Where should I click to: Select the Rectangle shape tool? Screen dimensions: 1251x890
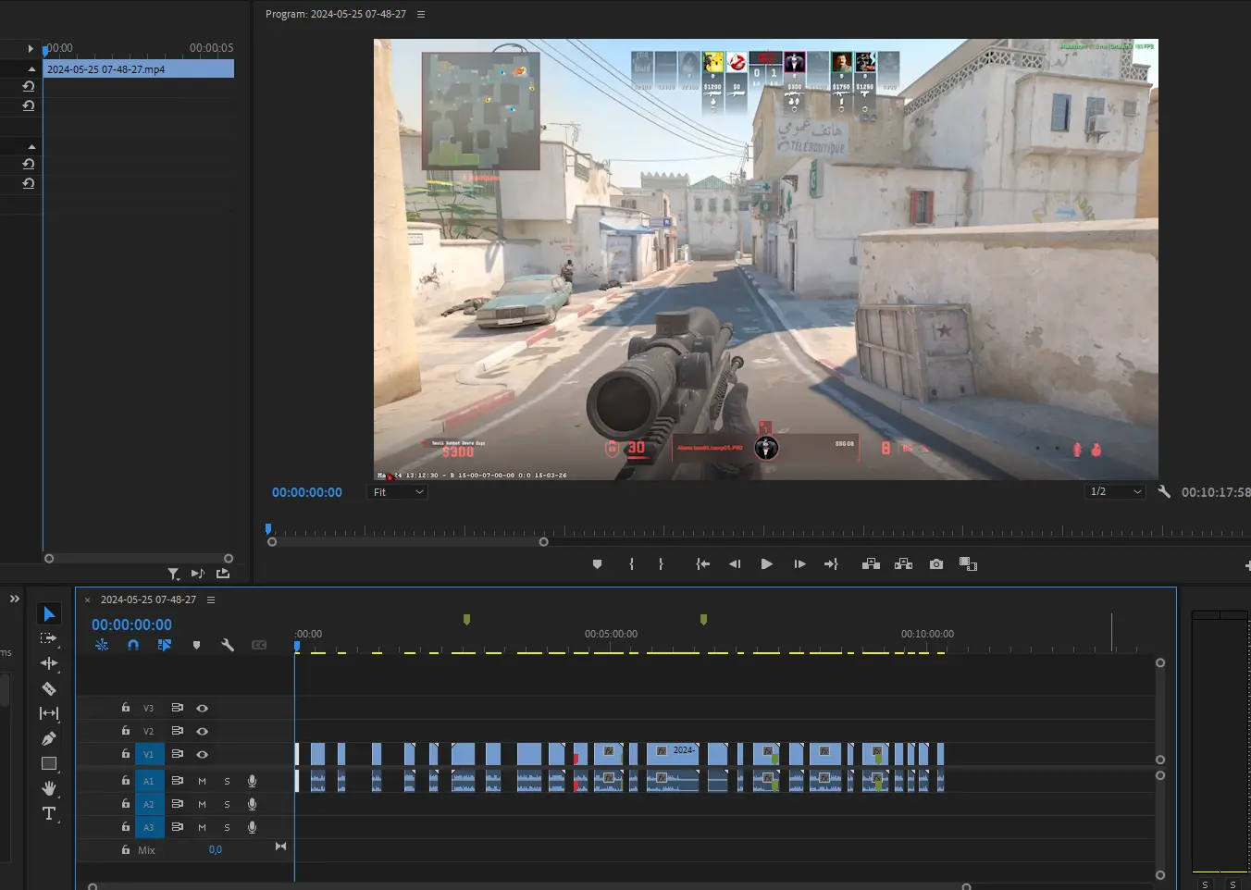pos(49,763)
